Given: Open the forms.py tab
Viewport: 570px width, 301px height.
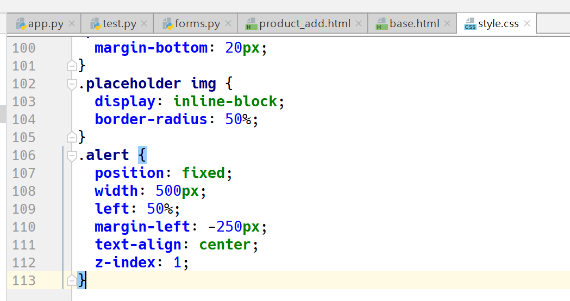Looking at the screenshot, I should tap(196, 23).
